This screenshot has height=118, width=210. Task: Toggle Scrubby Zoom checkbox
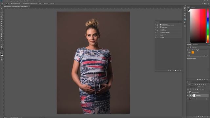[x=31, y=4]
